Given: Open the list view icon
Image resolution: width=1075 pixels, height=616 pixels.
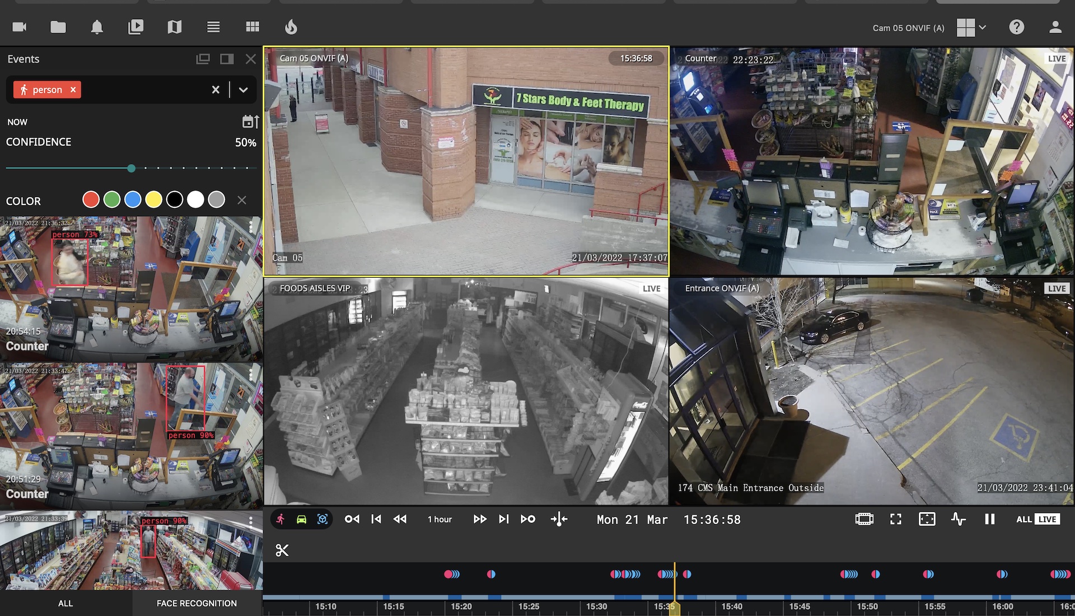Looking at the screenshot, I should click(x=213, y=27).
